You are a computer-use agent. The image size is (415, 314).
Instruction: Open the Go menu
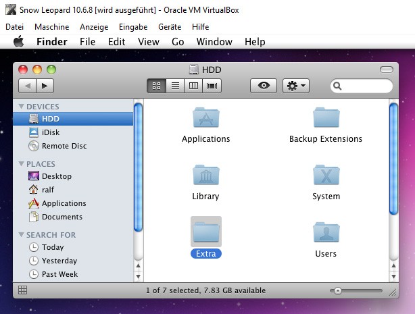[178, 42]
